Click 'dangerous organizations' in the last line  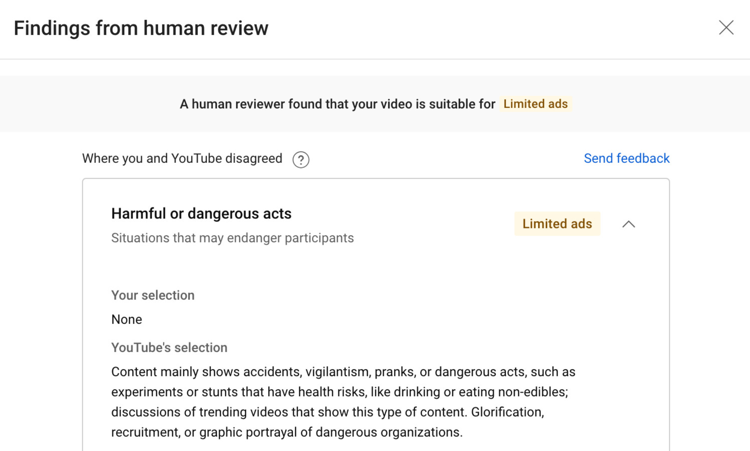click(x=389, y=432)
